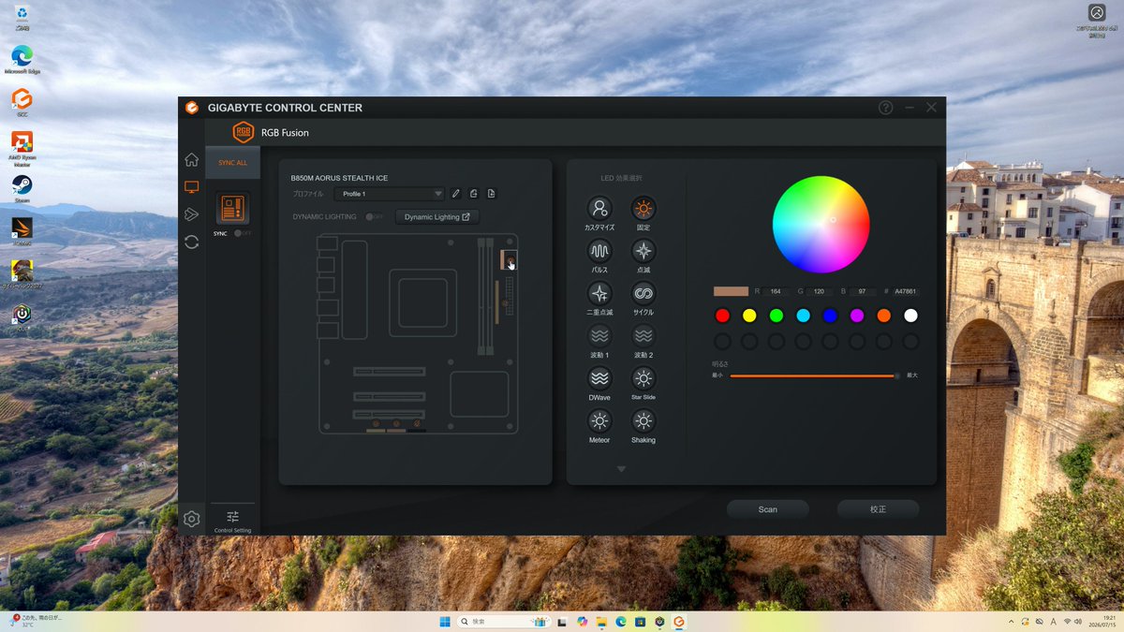Open the AMD Ryzen Master desktop shortcut

[22, 147]
